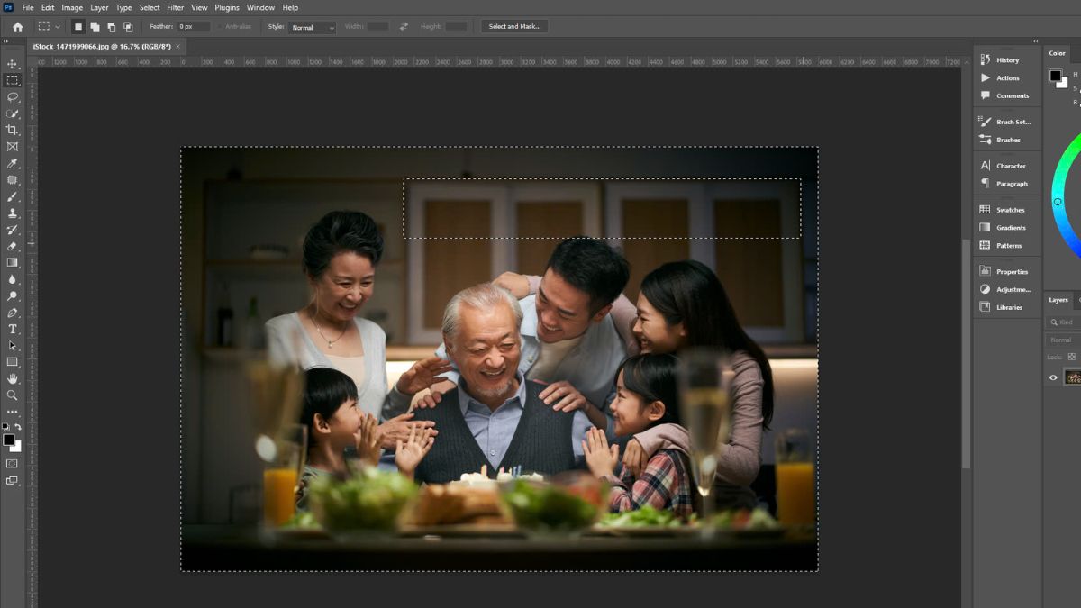Open the marquee tool preset picker arrow
Viewport: 1081px width, 608px height.
59,27
